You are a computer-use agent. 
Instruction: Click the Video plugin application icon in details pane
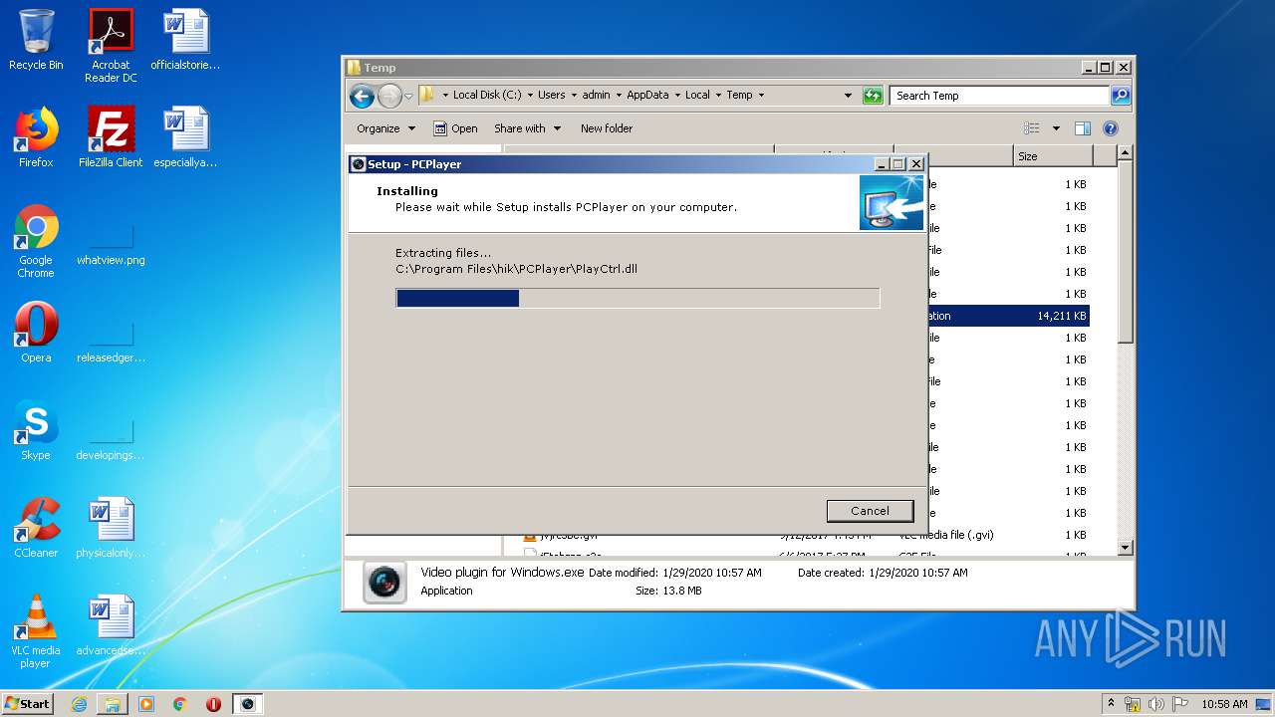point(383,583)
